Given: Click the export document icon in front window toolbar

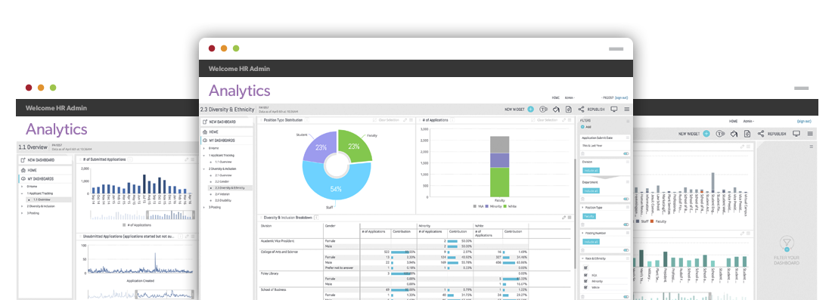Looking at the screenshot, I should [568, 109].
